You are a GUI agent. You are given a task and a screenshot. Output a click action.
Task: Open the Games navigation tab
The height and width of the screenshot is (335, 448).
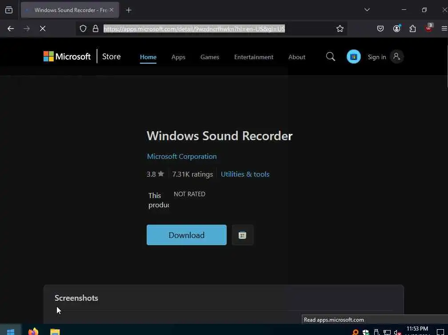[210, 57]
